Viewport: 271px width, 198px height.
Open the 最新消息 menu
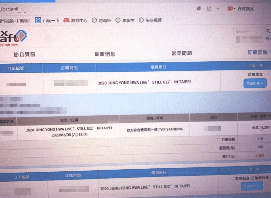point(105,54)
